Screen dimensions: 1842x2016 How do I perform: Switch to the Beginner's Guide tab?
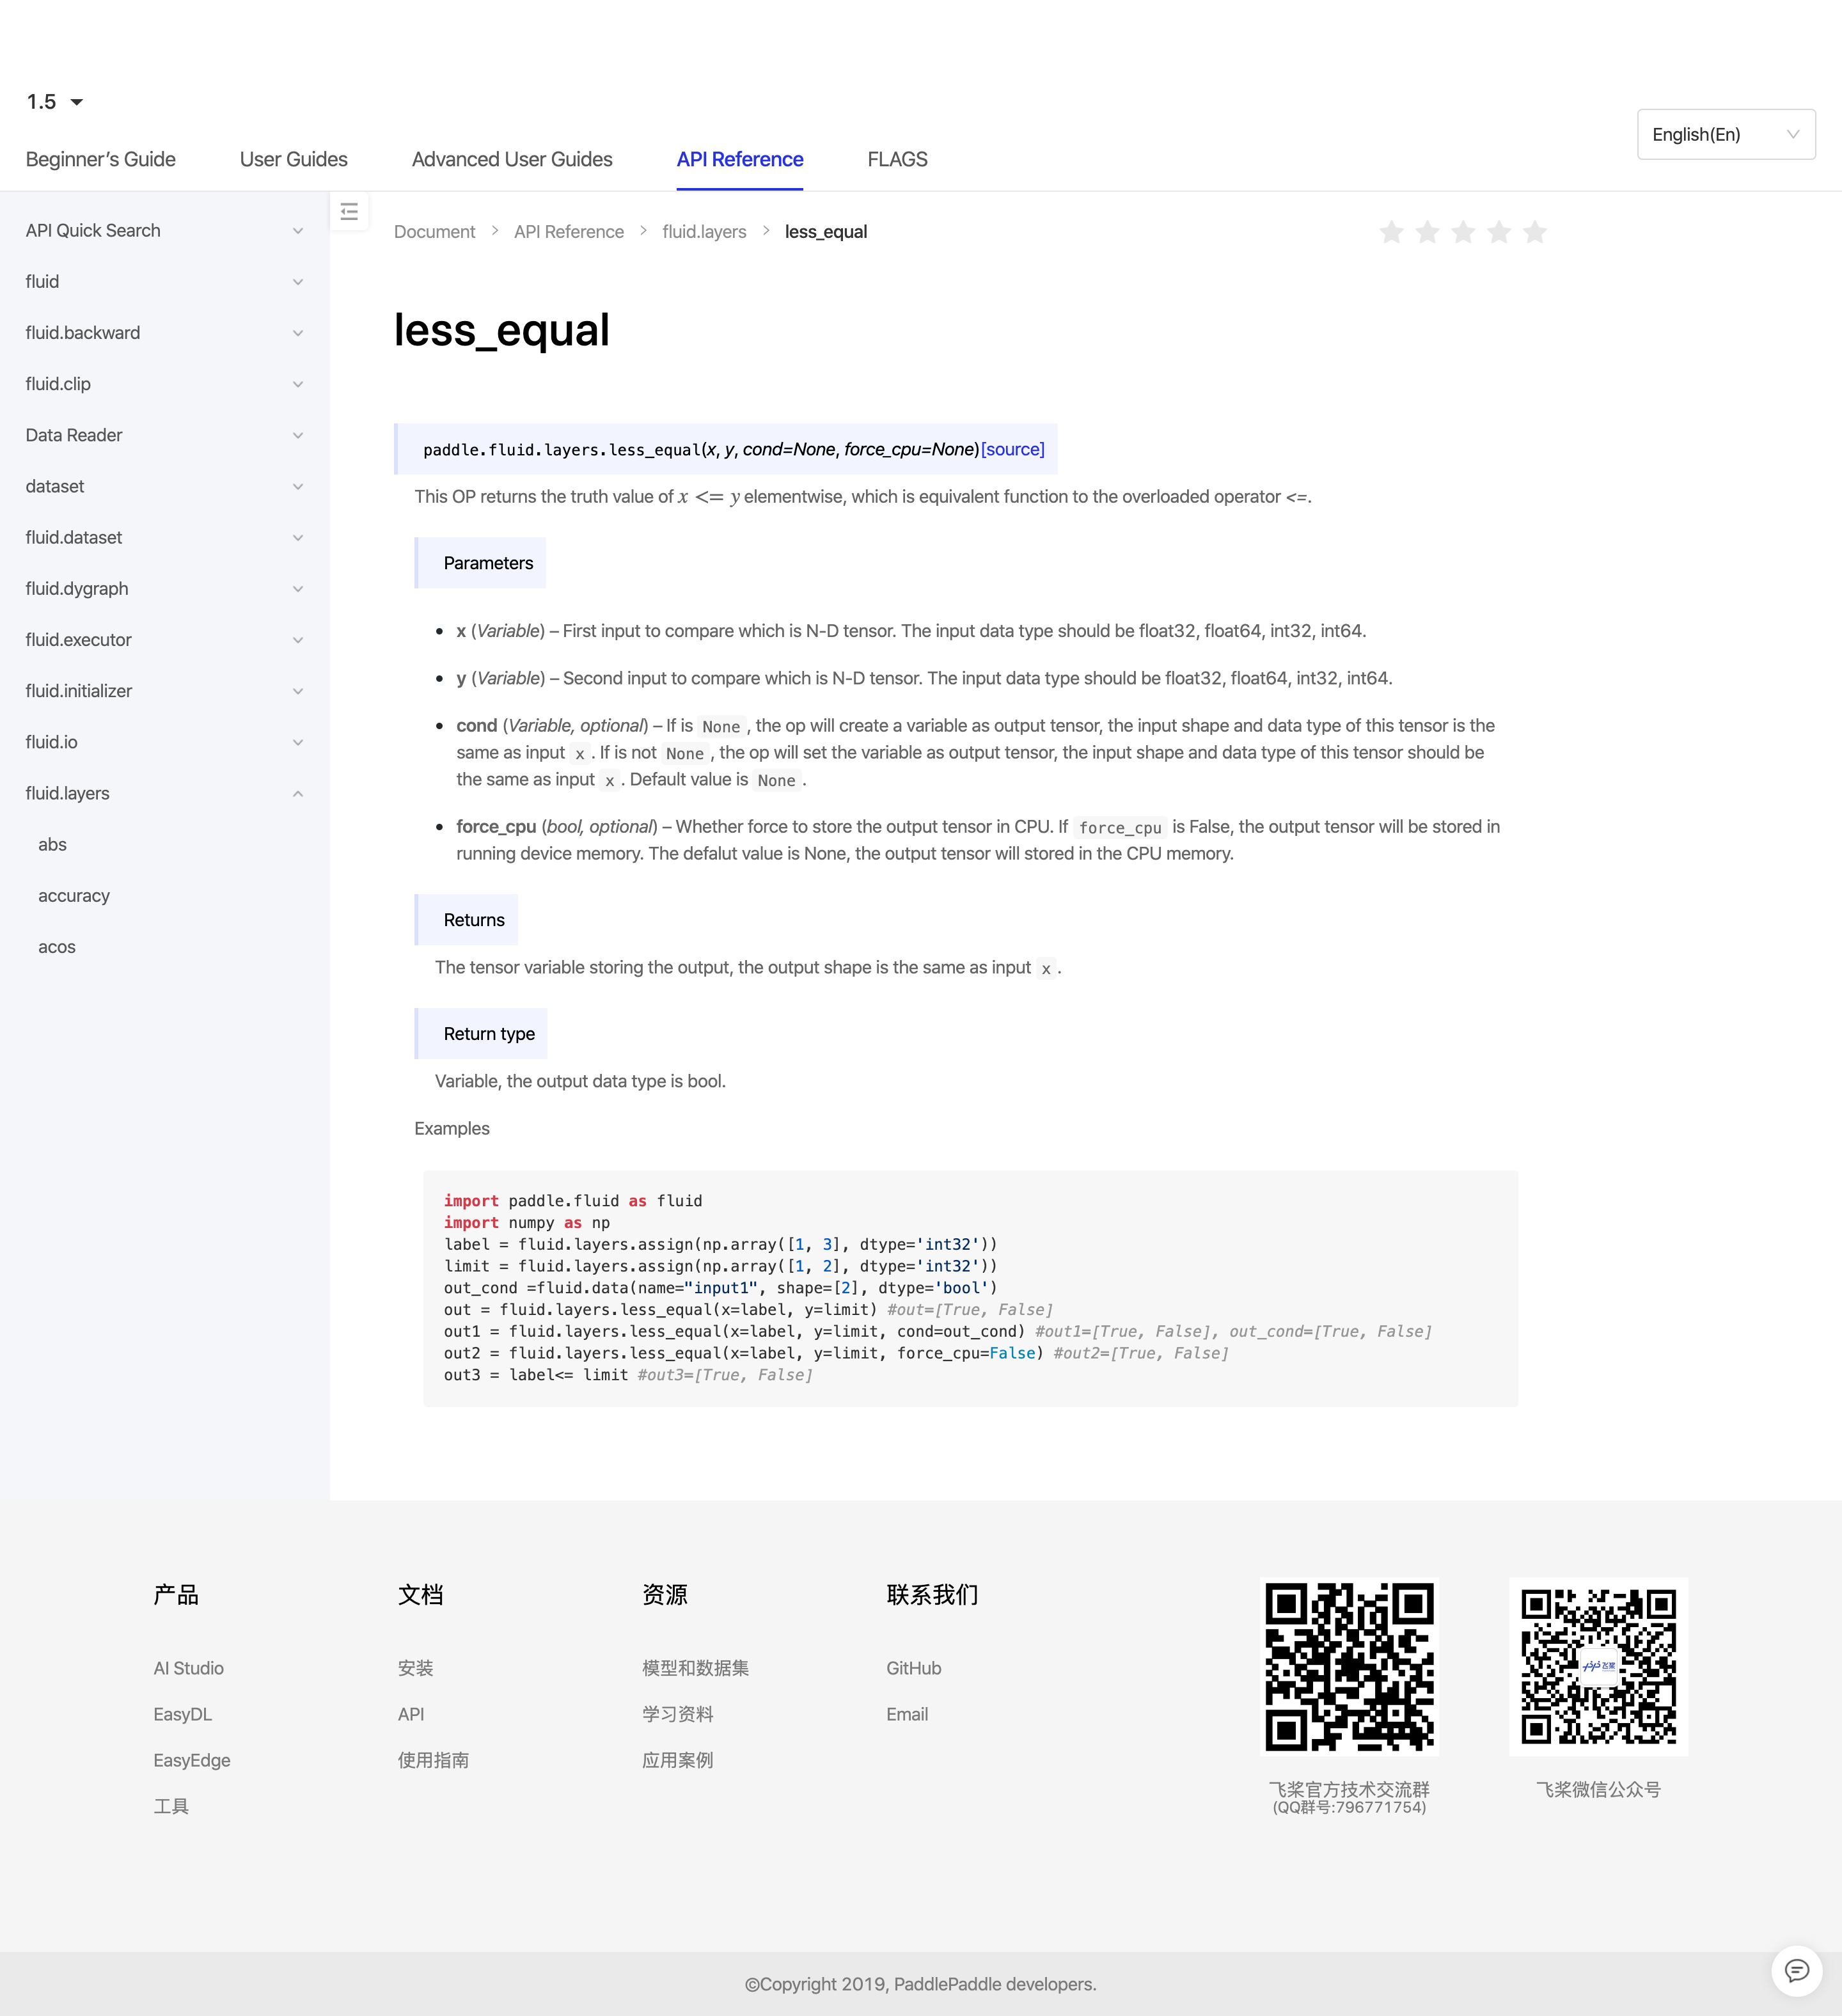(x=101, y=160)
